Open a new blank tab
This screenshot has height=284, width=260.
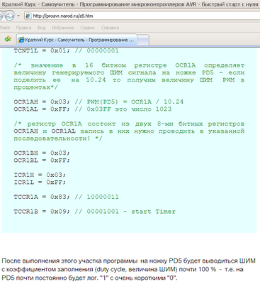[x=143, y=40]
